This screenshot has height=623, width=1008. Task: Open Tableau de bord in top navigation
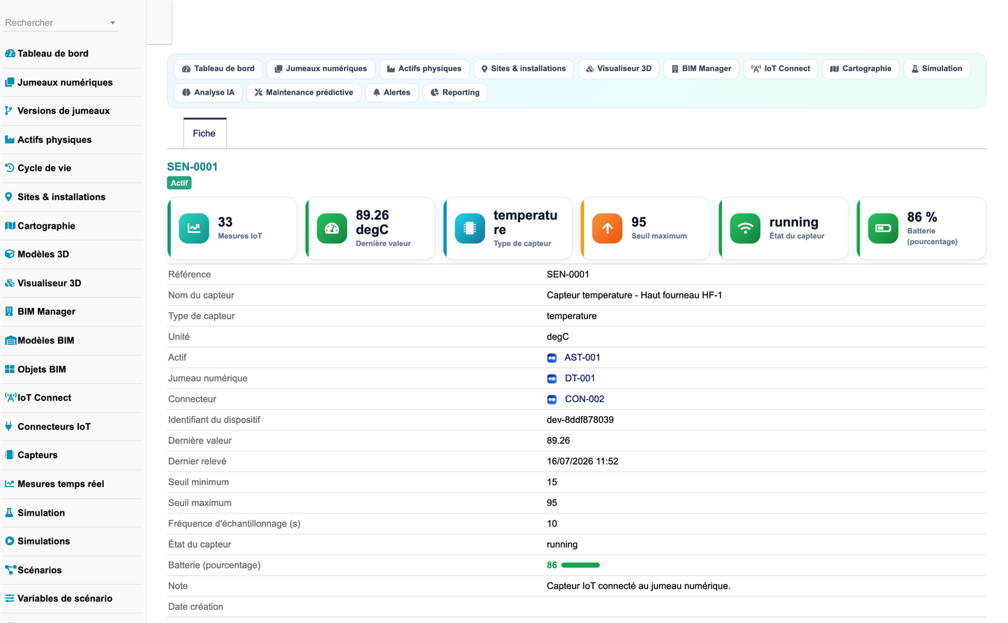pos(218,69)
